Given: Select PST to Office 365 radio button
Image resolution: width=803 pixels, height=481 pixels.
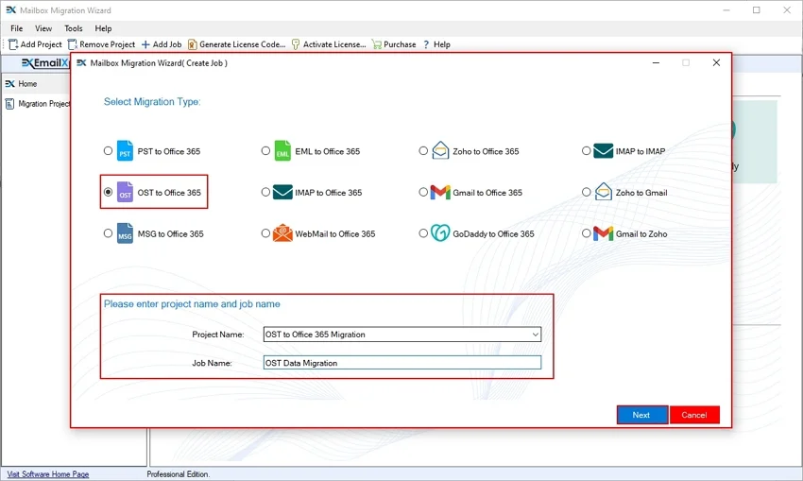Looking at the screenshot, I should (x=108, y=150).
